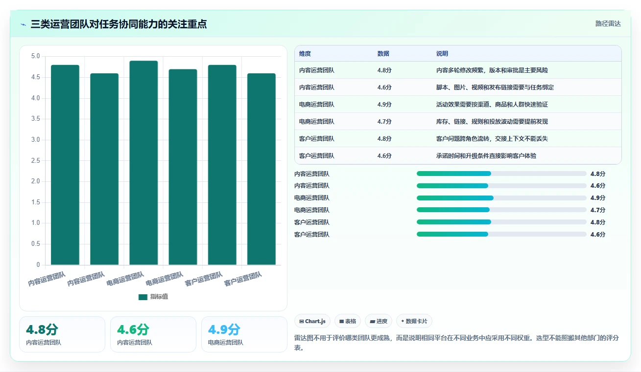Click the lightning icon beside the title

[x=24, y=24]
